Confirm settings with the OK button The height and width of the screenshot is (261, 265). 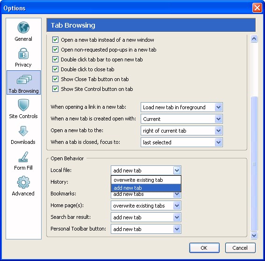click(x=204, y=248)
